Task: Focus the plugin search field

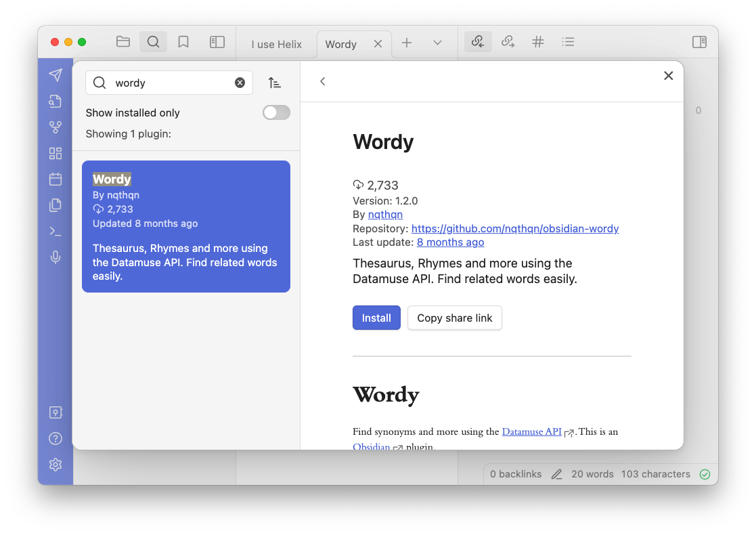Action: click(169, 83)
